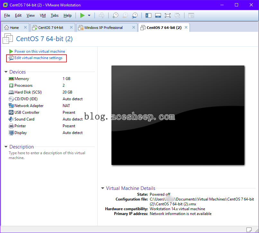The image size is (259, 233).
Task: Collapse the Virtual Machine Details section
Action: click(x=103, y=188)
